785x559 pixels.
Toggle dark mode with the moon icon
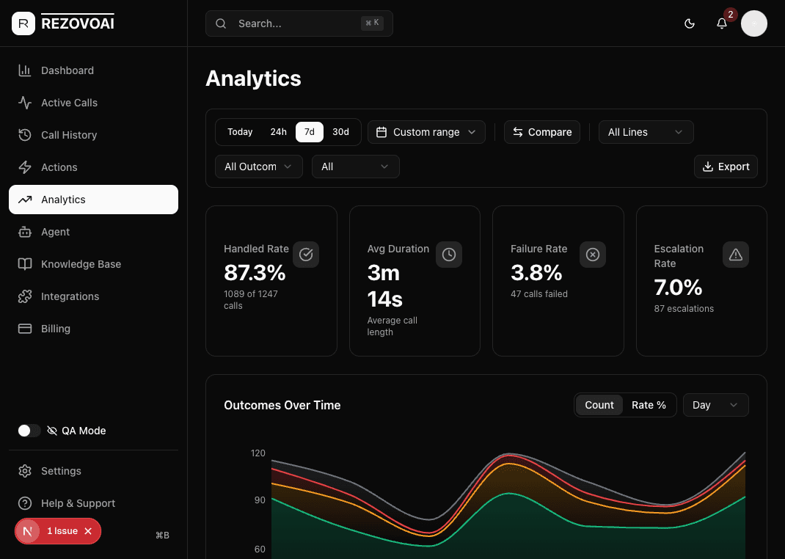(x=690, y=23)
